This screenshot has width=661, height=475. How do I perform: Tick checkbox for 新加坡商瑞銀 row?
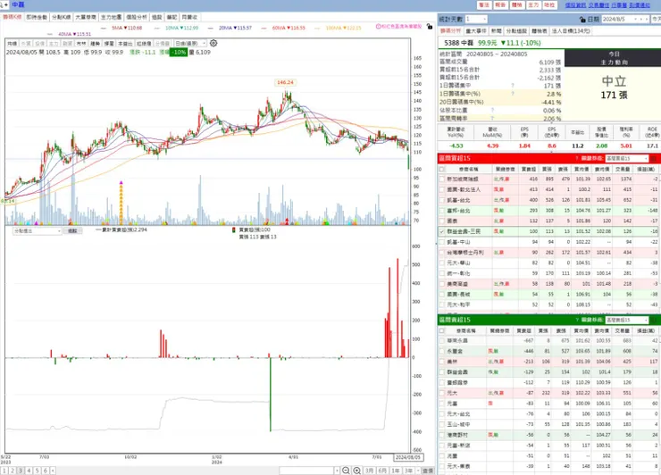tap(442, 179)
